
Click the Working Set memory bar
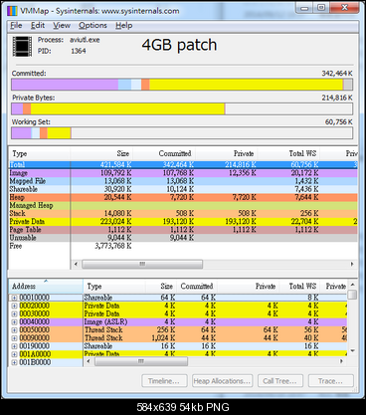182,133
